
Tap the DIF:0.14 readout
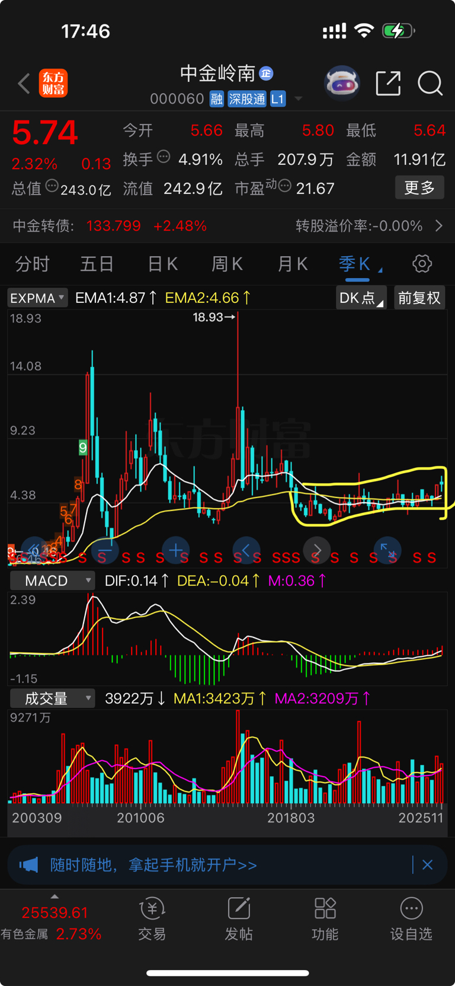[137, 580]
